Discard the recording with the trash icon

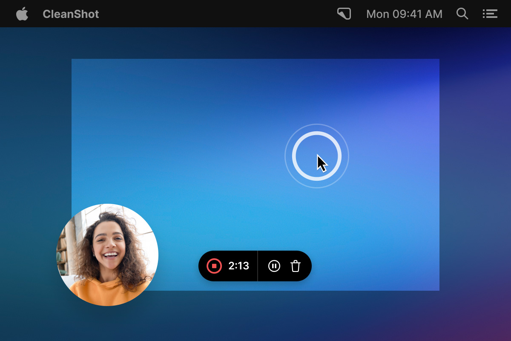[x=296, y=266]
